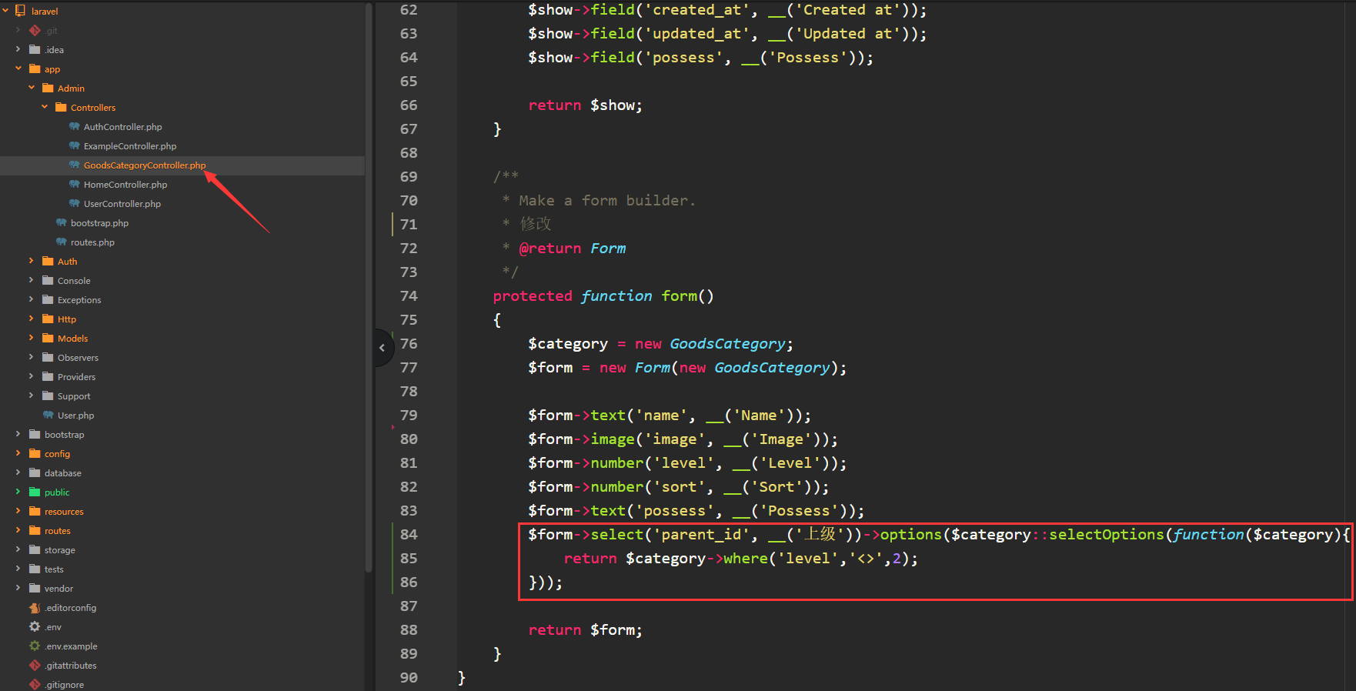Collapse the app folder chevron
Screen dimensions: 1356x691
tap(18, 68)
